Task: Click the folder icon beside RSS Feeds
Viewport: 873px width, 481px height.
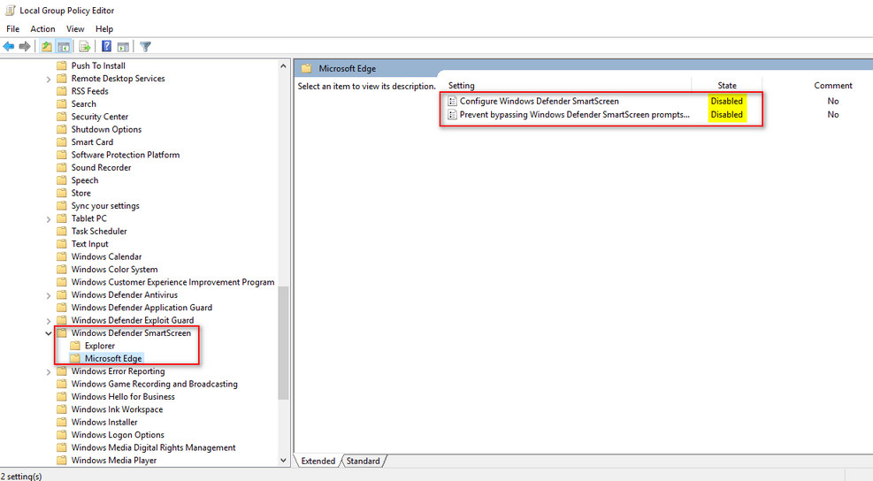Action: [62, 91]
